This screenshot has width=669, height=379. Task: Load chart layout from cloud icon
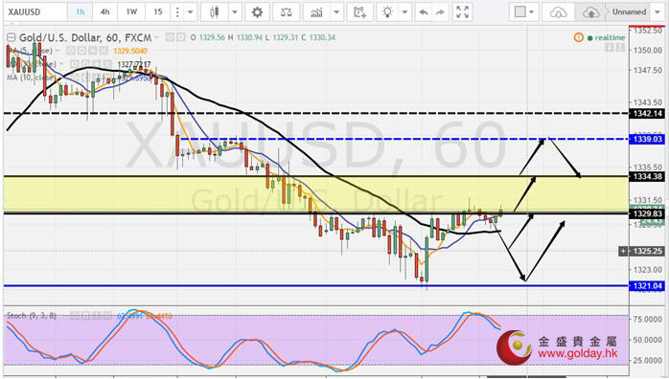(558, 11)
